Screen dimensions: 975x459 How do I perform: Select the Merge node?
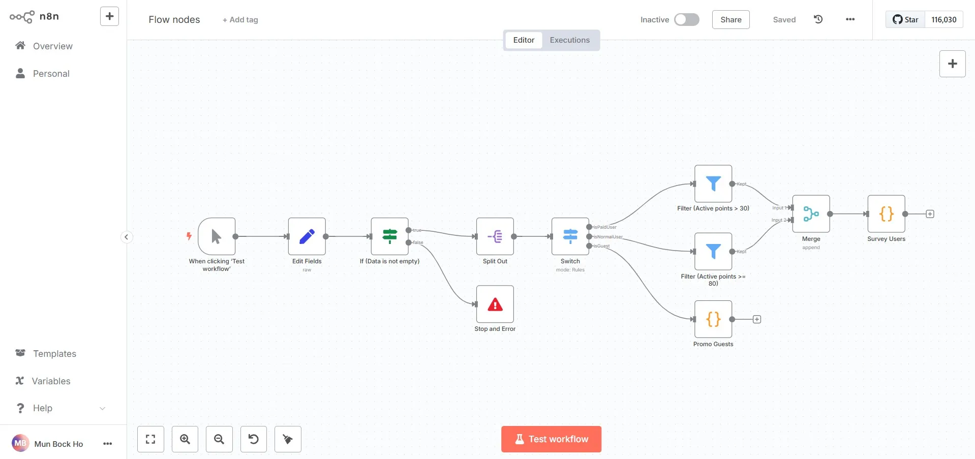pyautogui.click(x=811, y=214)
